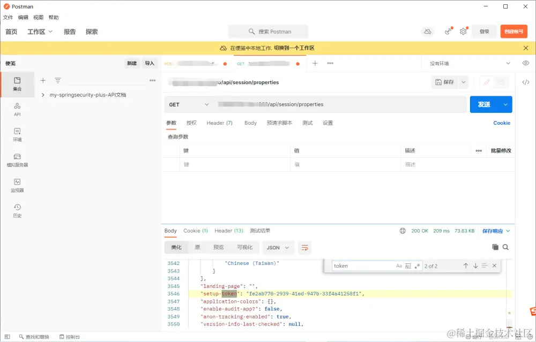Click the sign in button
This screenshot has width=536, height=342.
pyautogui.click(x=484, y=32)
